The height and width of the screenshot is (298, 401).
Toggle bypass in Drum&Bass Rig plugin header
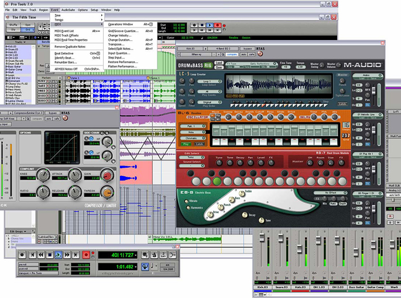(x=248, y=48)
